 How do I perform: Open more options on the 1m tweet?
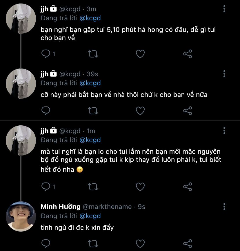pos(224,131)
